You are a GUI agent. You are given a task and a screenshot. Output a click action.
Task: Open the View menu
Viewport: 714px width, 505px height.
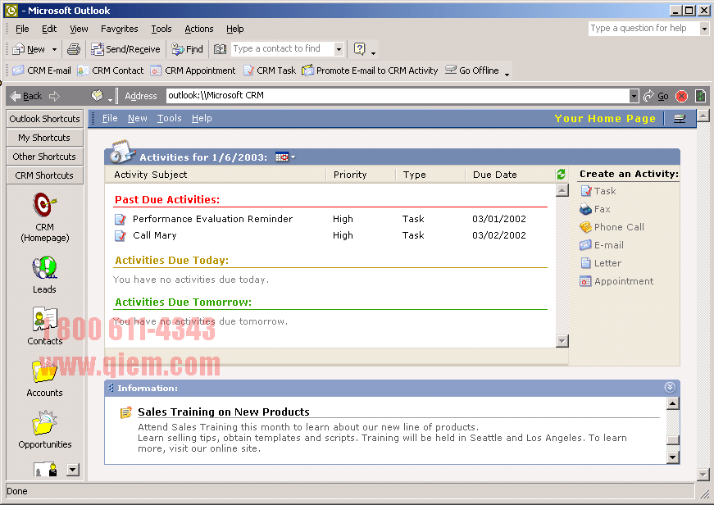[79, 29]
